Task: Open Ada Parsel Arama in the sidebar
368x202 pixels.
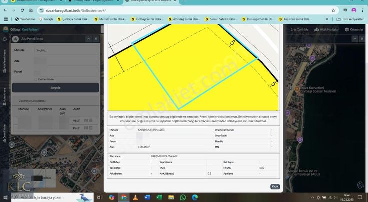Action: tap(4, 61)
